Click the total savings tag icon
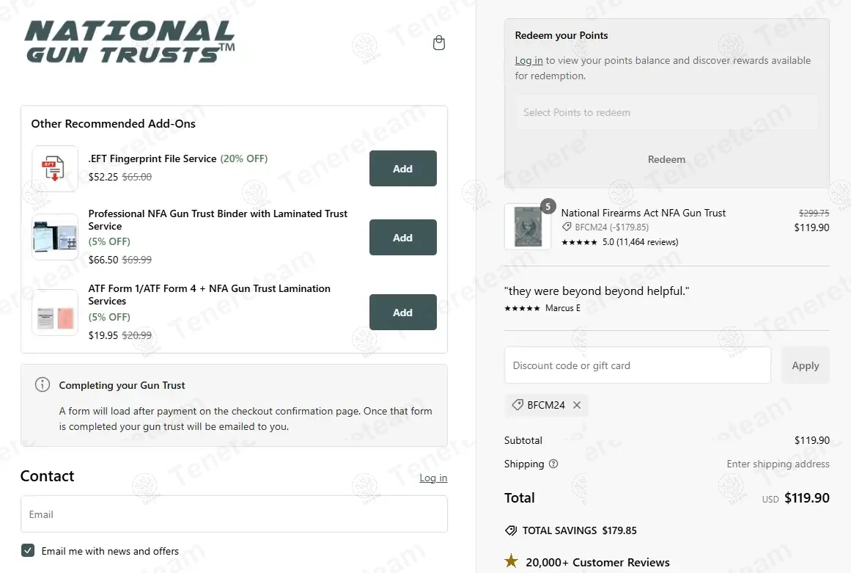The width and height of the screenshot is (851, 573). click(x=511, y=530)
